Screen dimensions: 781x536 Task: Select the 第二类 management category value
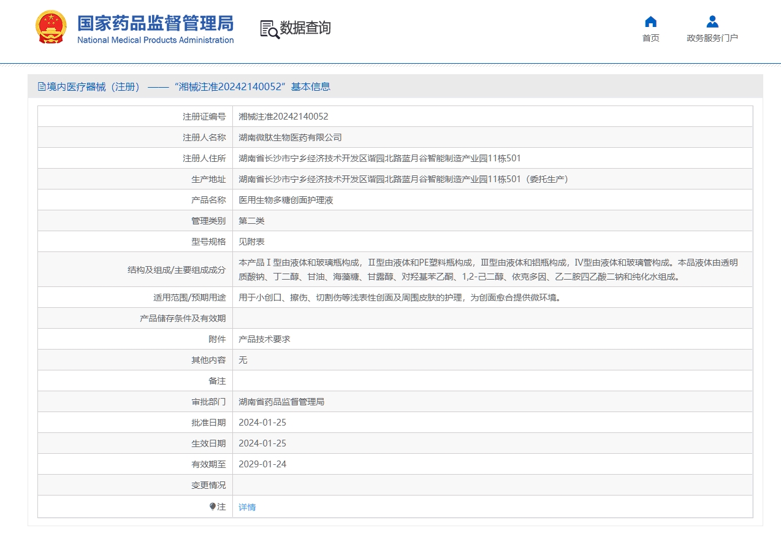(x=251, y=221)
